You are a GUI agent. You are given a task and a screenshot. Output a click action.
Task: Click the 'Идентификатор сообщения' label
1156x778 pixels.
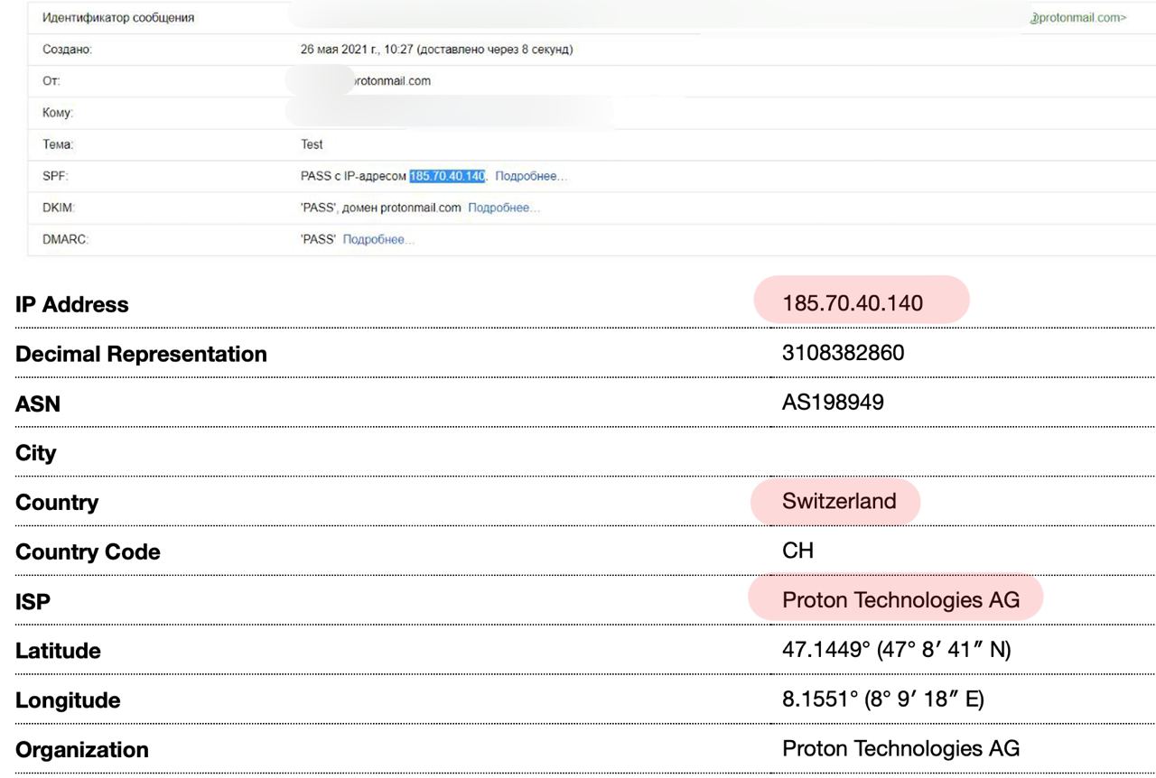pyautogui.click(x=118, y=18)
